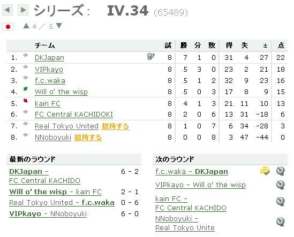Open Will o' the wisp team link

click(x=61, y=92)
